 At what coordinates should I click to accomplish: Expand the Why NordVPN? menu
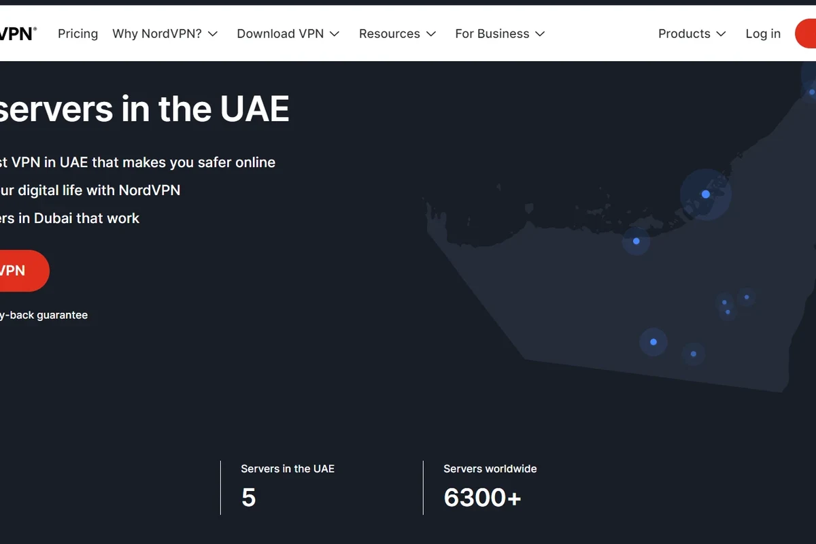(x=165, y=33)
